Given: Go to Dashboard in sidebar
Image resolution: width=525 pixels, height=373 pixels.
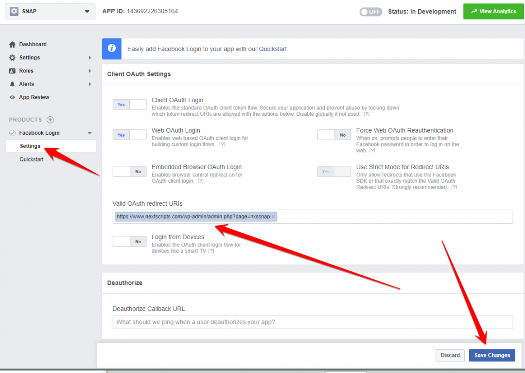Looking at the screenshot, I should point(33,45).
